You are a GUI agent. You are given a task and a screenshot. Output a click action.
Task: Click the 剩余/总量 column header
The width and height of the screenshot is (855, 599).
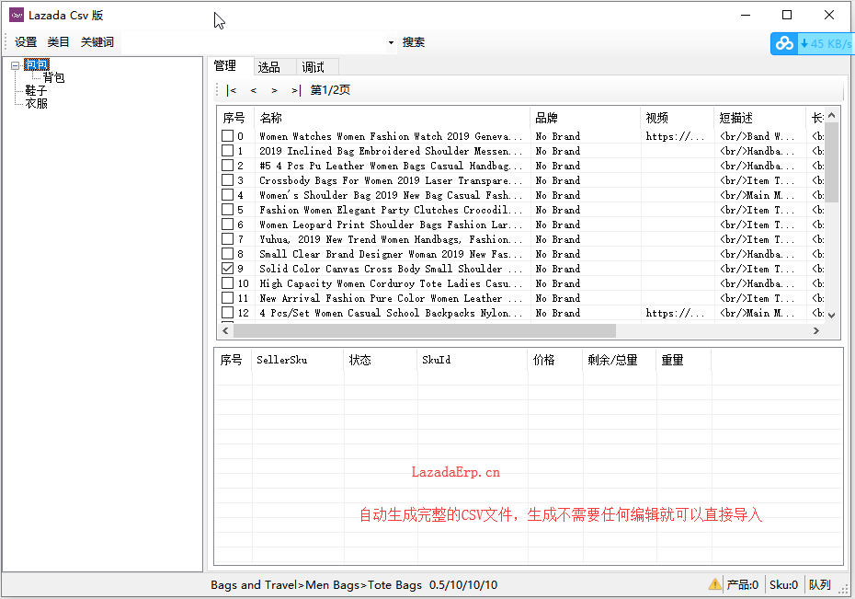[620, 360]
